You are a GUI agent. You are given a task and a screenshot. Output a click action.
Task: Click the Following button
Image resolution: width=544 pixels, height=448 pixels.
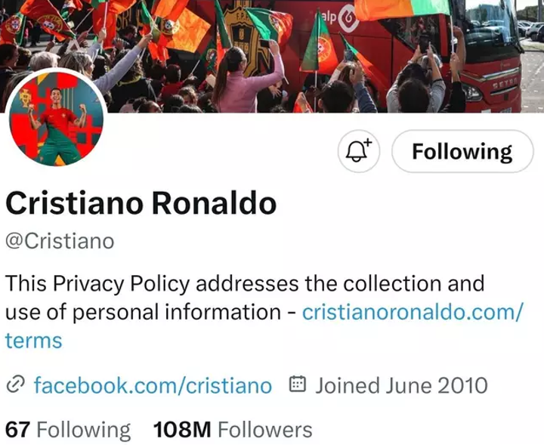tap(462, 152)
